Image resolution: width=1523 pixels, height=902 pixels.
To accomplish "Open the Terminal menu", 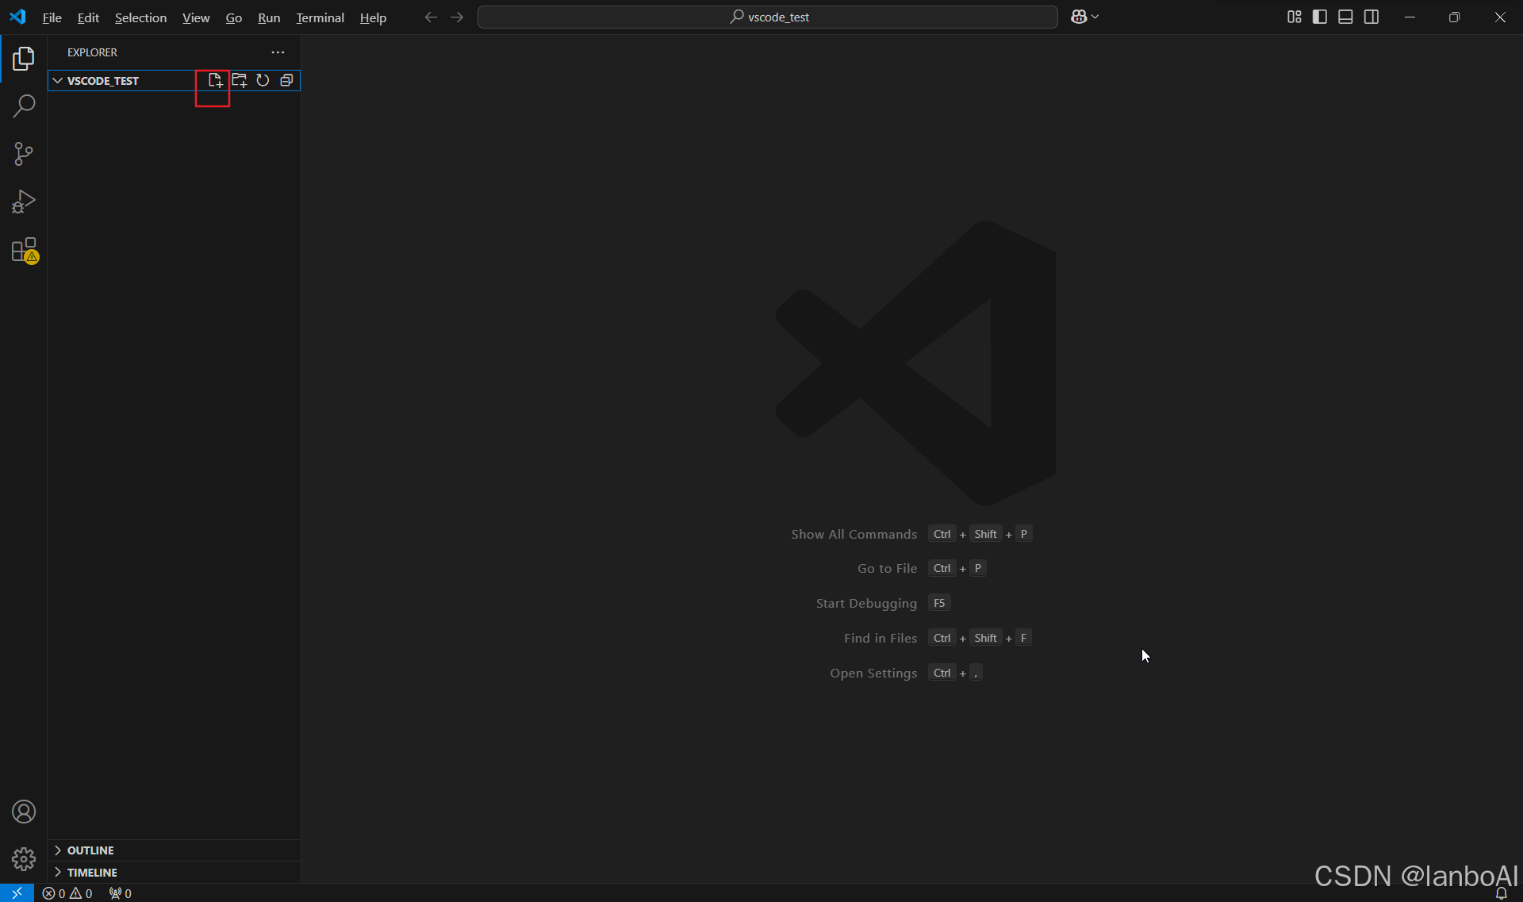I will (320, 17).
